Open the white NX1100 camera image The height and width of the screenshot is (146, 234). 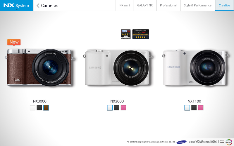coord(195,67)
